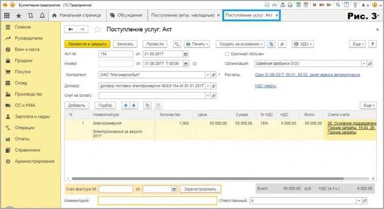Viewport: 384px width, 209px height.
Task: Open Счета учета link in table row
Action: point(351,128)
